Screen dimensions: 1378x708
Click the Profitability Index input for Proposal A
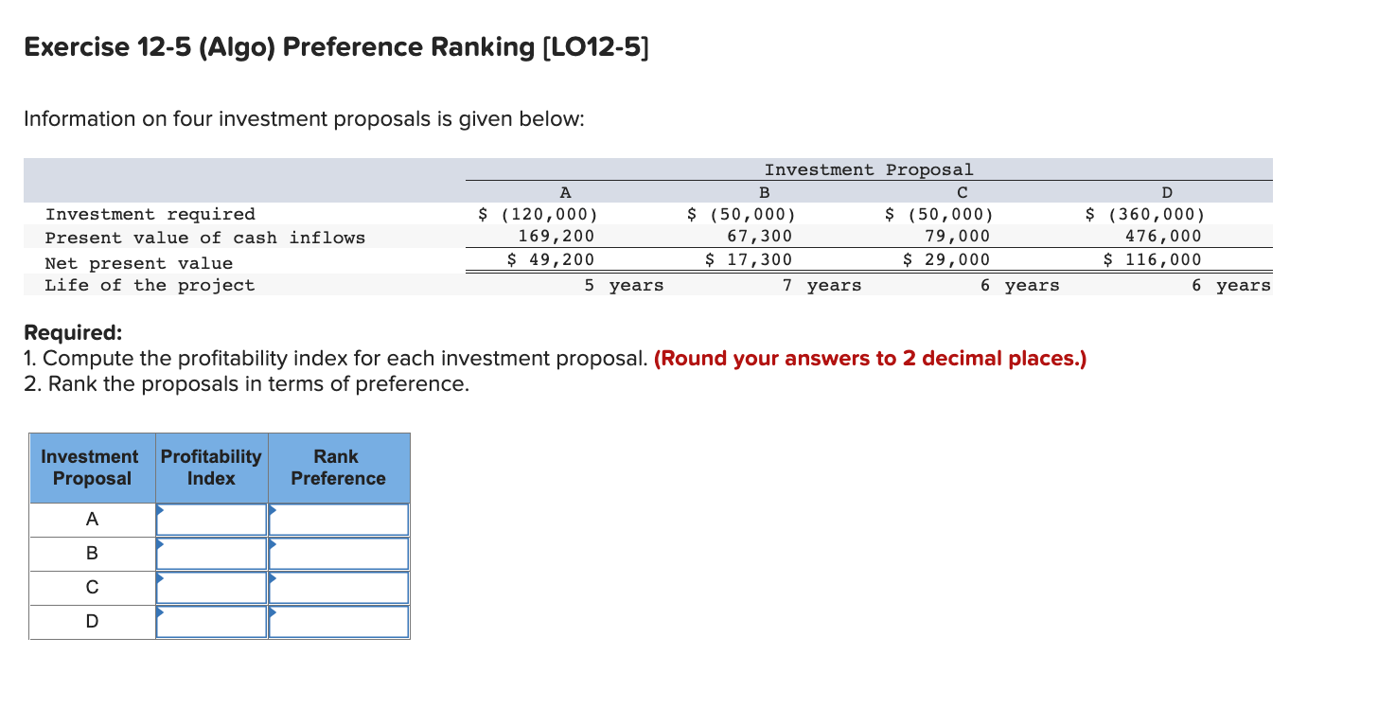click(x=210, y=519)
